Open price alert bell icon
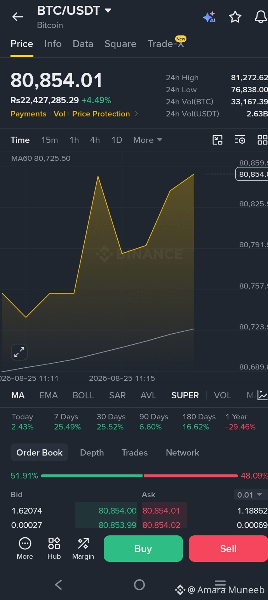Image resolution: width=268 pixels, height=600 pixels. click(261, 17)
